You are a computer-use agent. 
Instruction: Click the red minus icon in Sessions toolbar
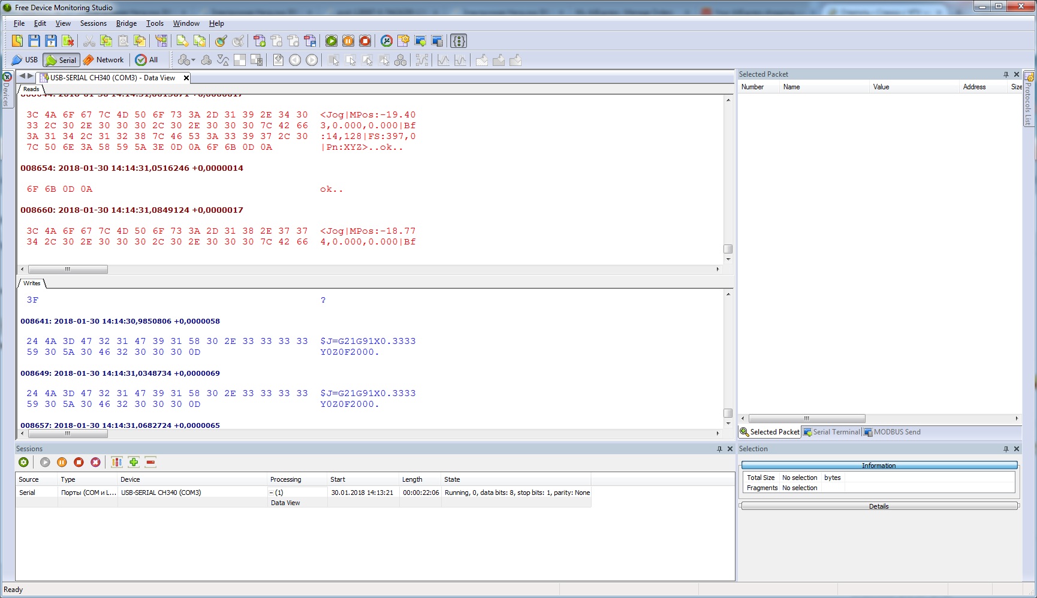[x=150, y=462]
